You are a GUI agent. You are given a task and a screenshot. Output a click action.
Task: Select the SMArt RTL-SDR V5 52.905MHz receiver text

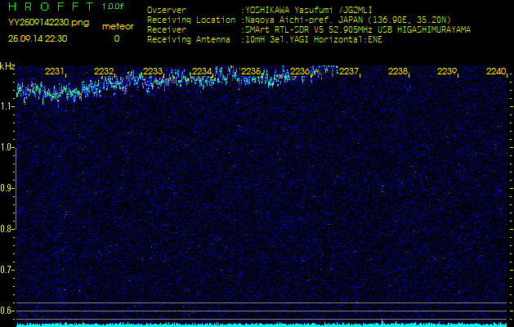[358, 30]
